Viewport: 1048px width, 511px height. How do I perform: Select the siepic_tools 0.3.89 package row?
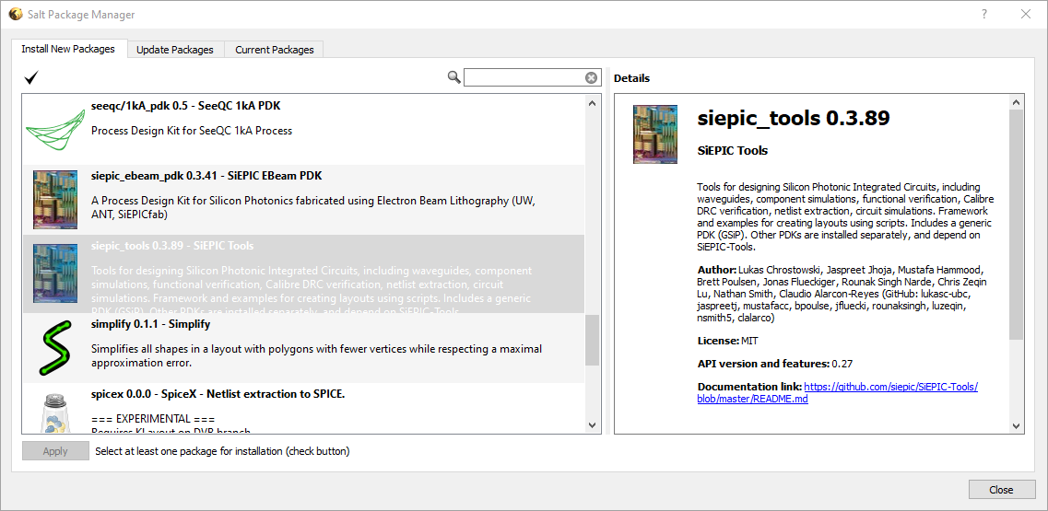coord(303,273)
